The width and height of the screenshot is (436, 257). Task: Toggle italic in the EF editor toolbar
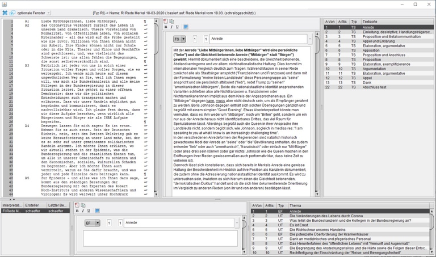82,211
